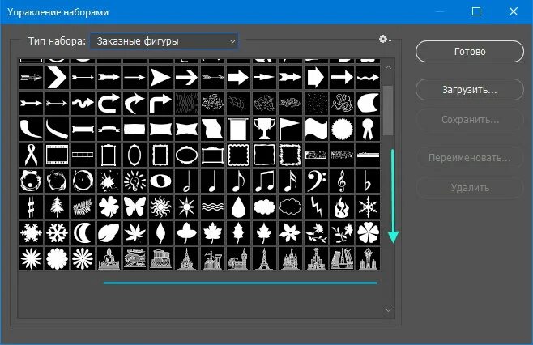Select the butterfly shape
The image size is (533, 345).
pyautogui.click(x=134, y=207)
